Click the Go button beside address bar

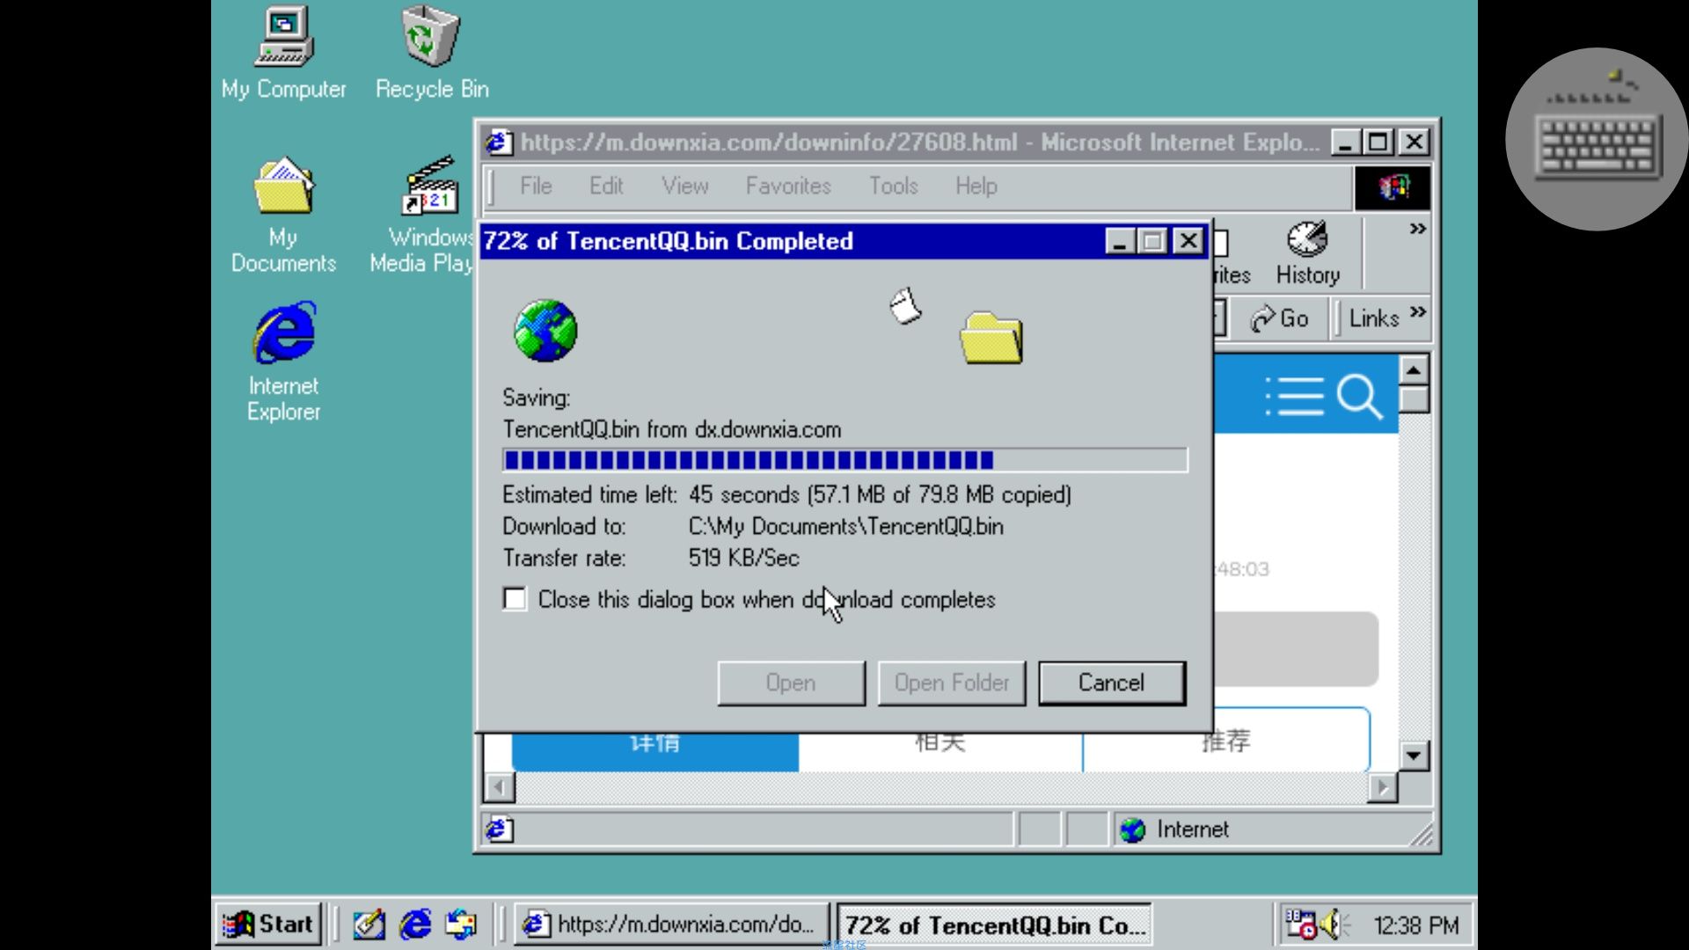[1280, 318]
